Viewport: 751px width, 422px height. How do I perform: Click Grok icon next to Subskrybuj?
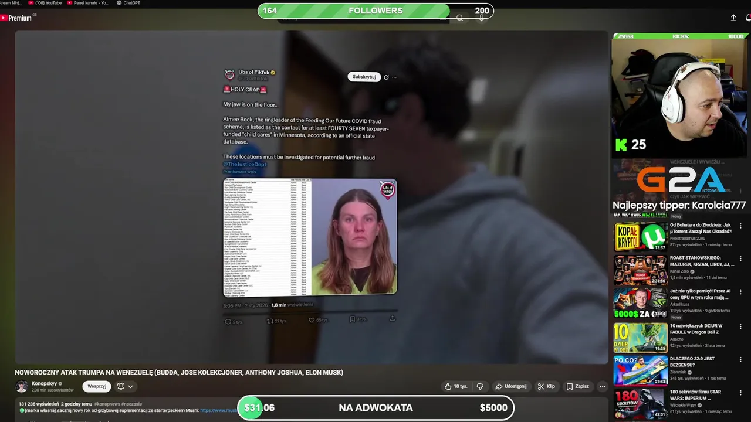pyautogui.click(x=386, y=77)
